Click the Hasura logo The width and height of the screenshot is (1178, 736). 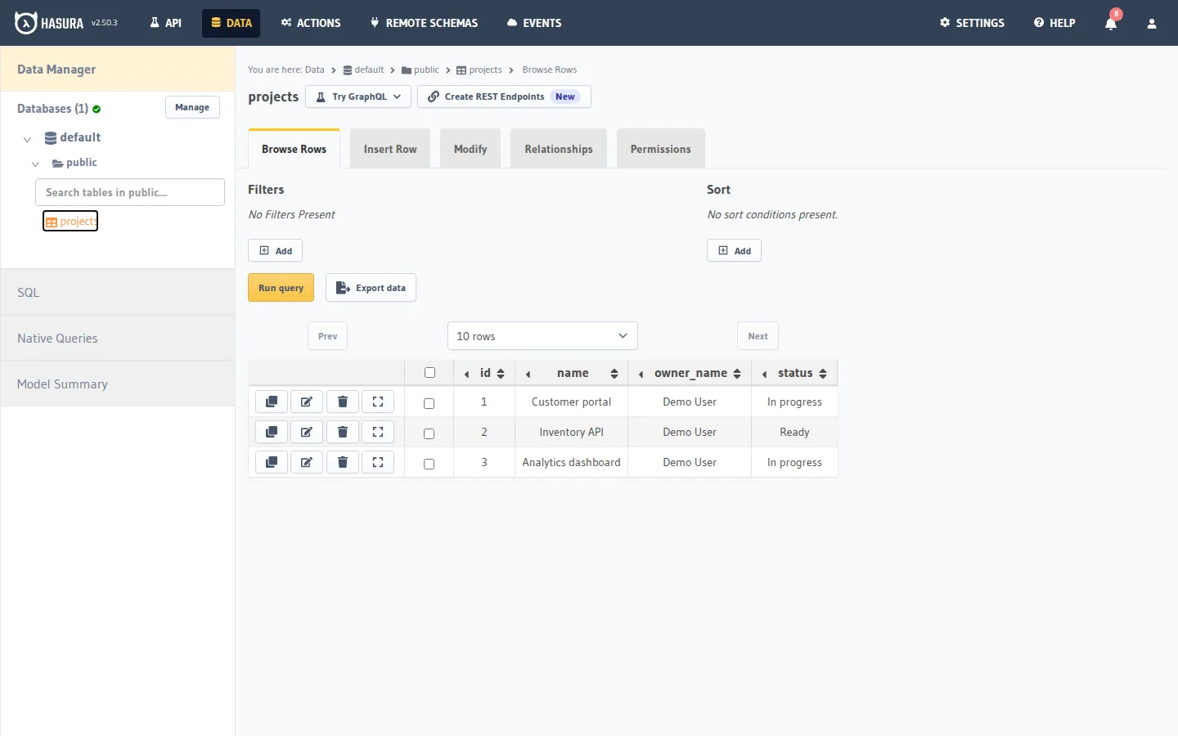49,23
